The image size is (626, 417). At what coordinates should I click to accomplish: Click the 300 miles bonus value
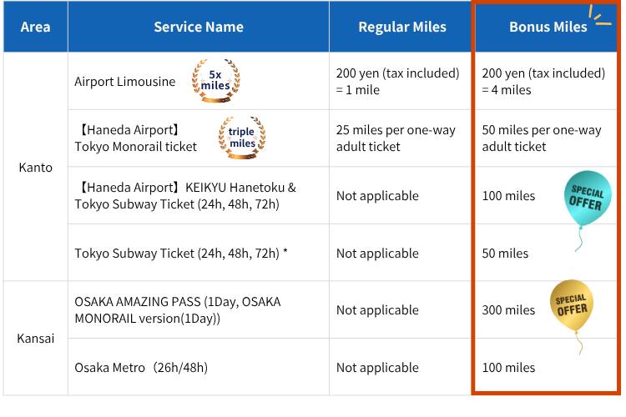pos(508,310)
